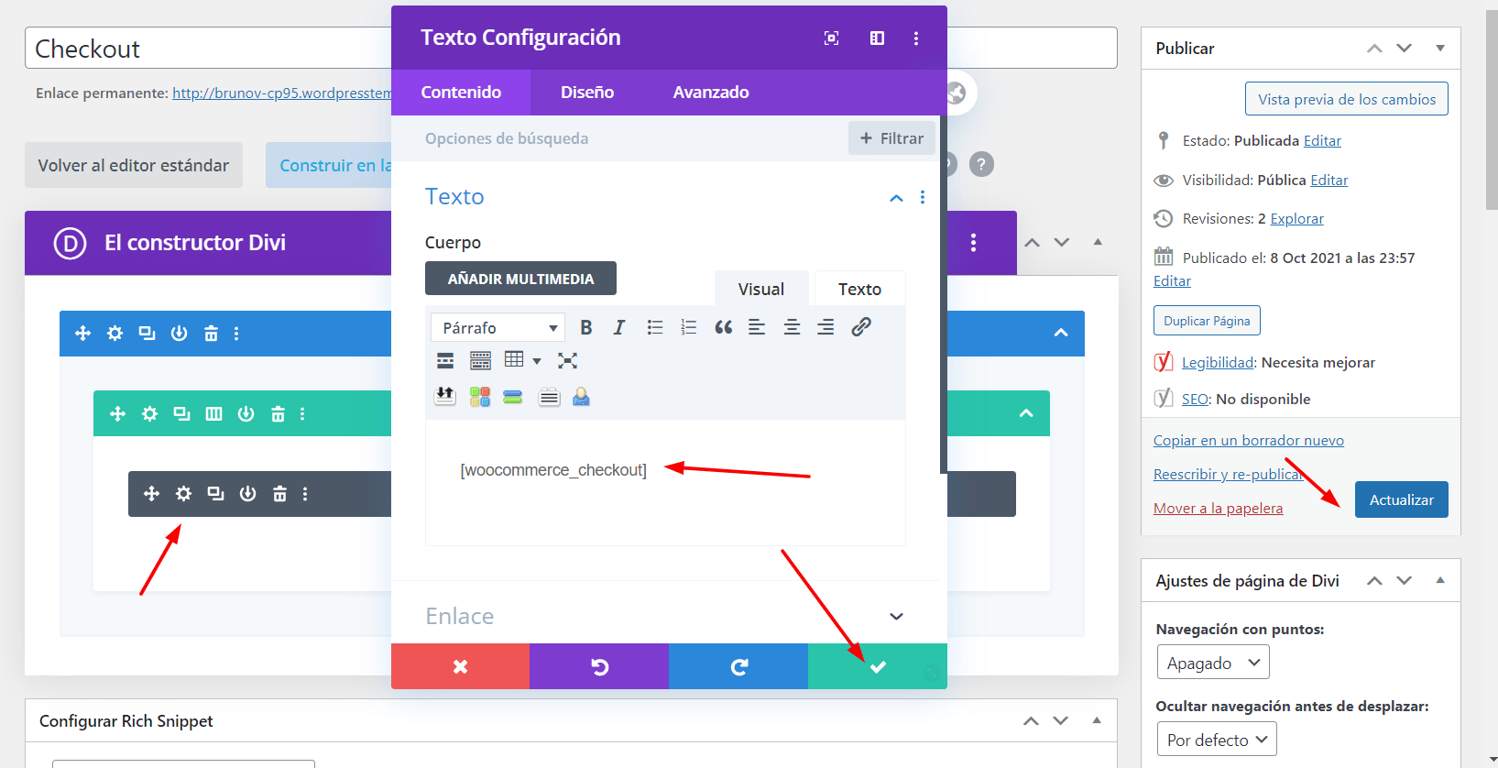Open help question mark icon

click(x=981, y=164)
